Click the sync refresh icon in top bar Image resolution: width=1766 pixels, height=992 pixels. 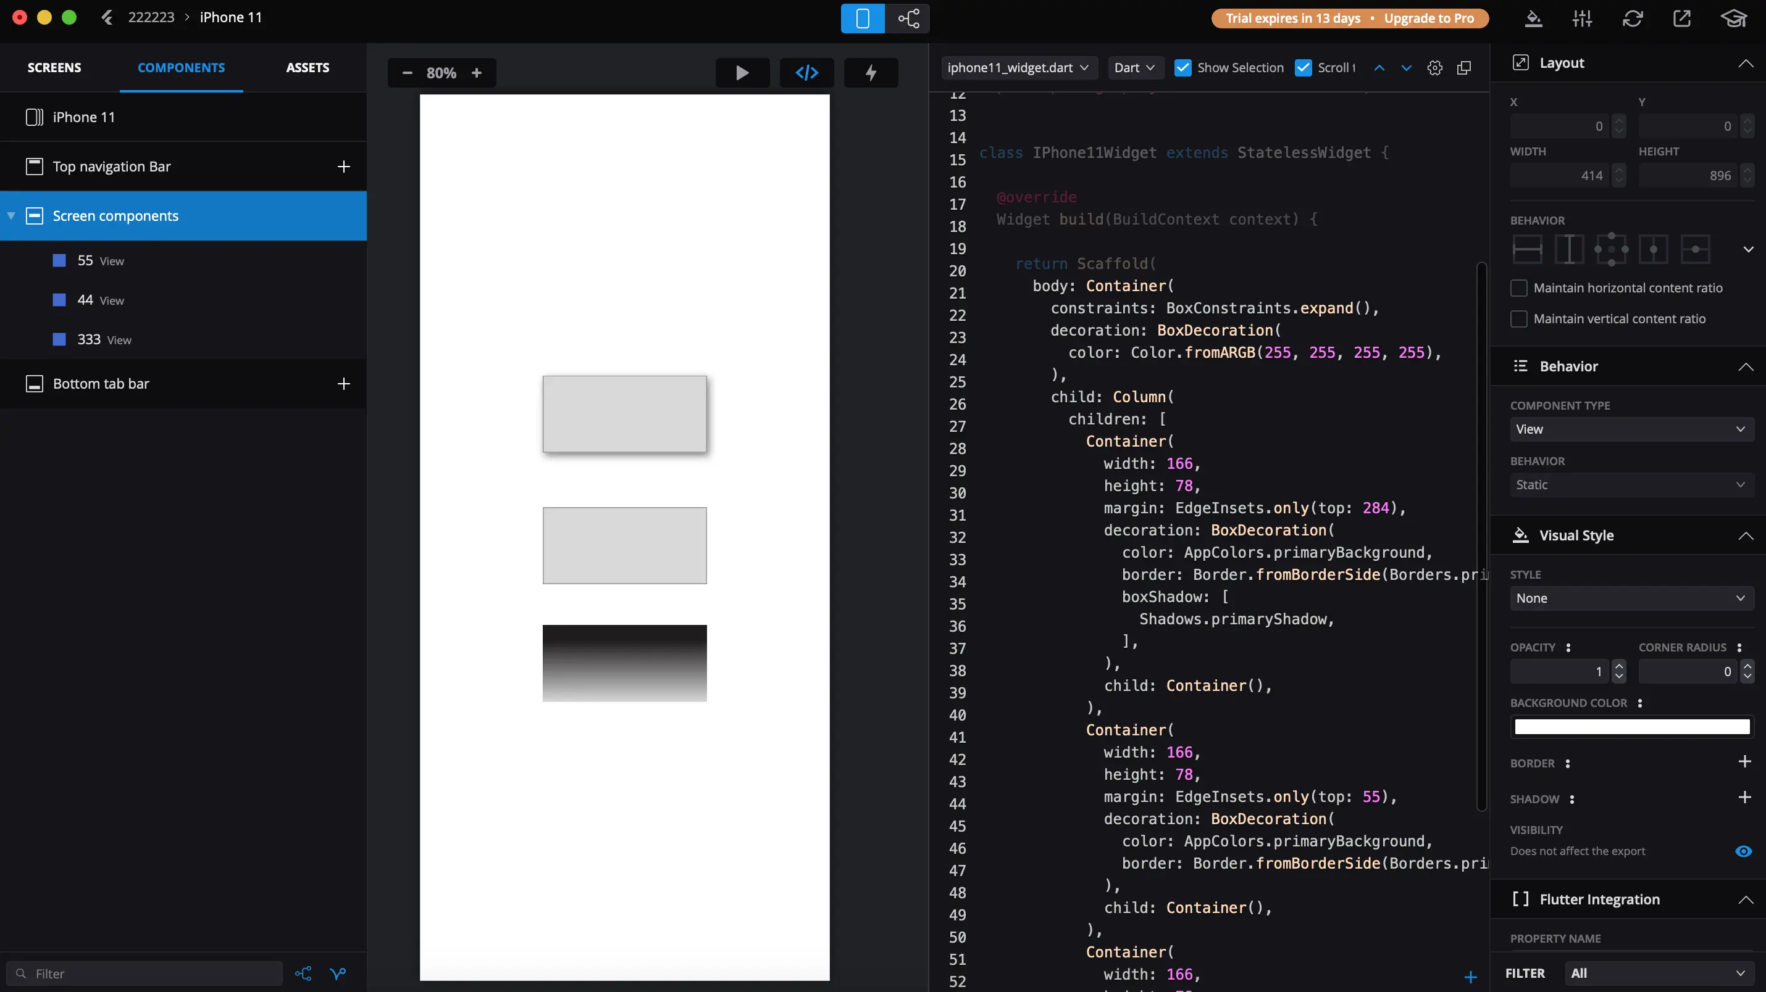click(x=1633, y=19)
